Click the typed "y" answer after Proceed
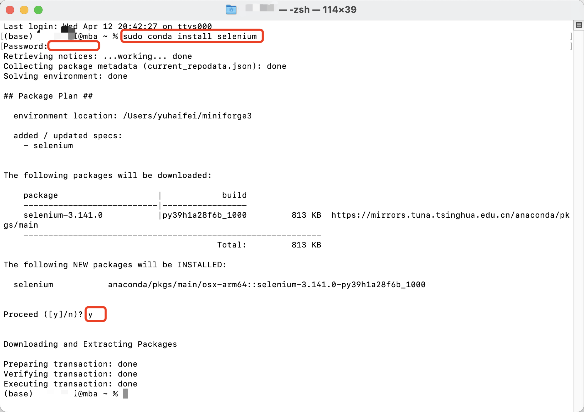 tap(90, 314)
